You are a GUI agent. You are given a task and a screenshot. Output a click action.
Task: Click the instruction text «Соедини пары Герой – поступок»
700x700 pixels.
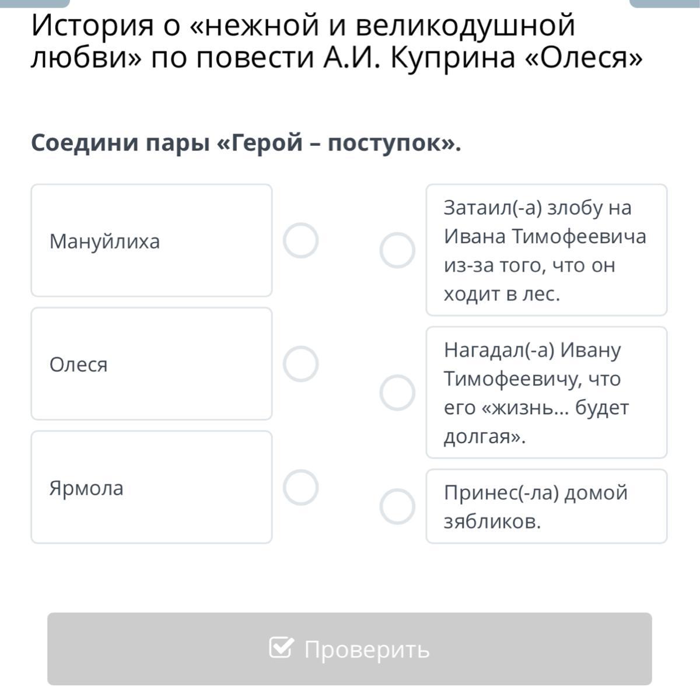point(246,143)
